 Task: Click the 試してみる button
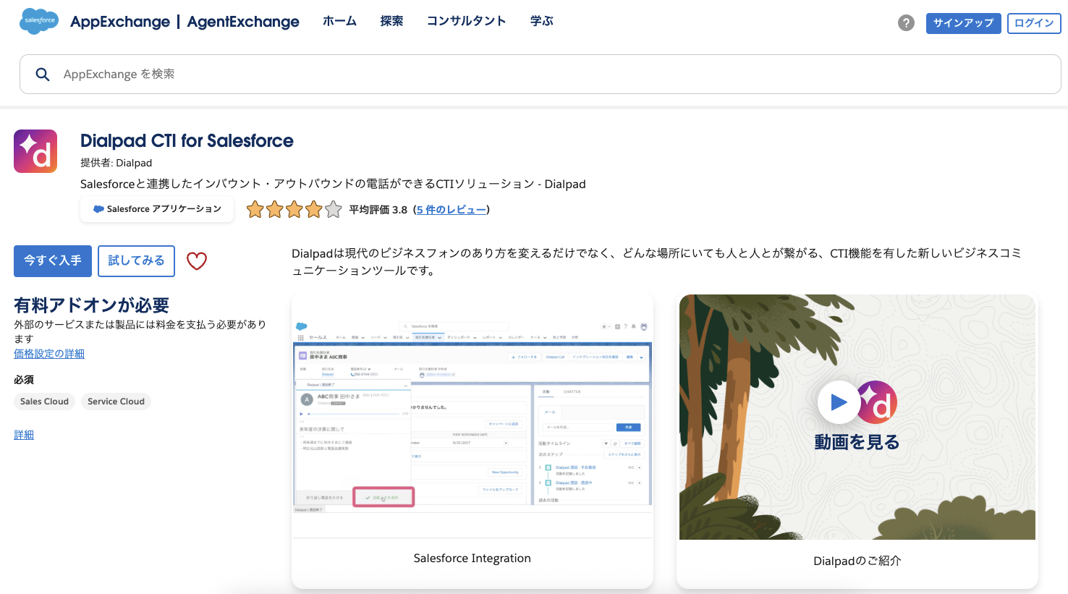pyautogui.click(x=136, y=260)
